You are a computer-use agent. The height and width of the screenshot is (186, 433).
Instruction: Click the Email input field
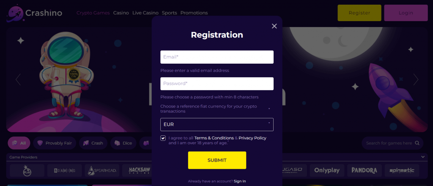point(216,57)
